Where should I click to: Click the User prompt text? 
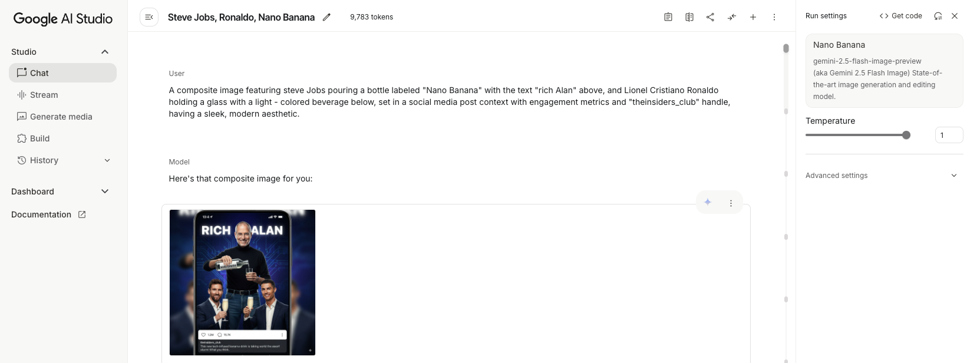click(450, 102)
